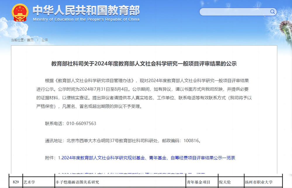Click the breadcrumb arrow separator after 首页
The image size is (292, 188).
pyautogui.click(x=37, y=40)
